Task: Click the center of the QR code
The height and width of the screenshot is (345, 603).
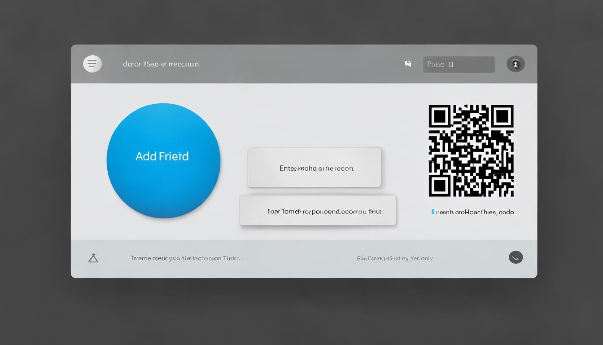Action: point(471,150)
